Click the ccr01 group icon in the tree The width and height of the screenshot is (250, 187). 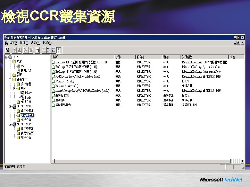pyautogui.click(x=18, y=66)
